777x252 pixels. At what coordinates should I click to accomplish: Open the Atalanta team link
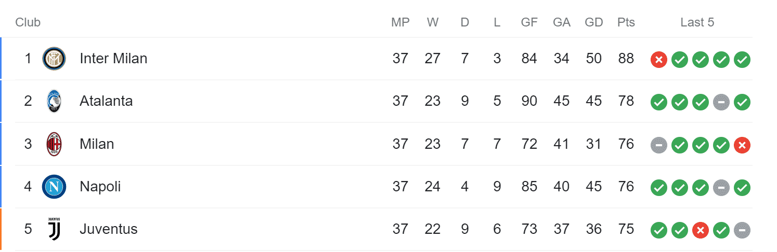pyautogui.click(x=106, y=101)
